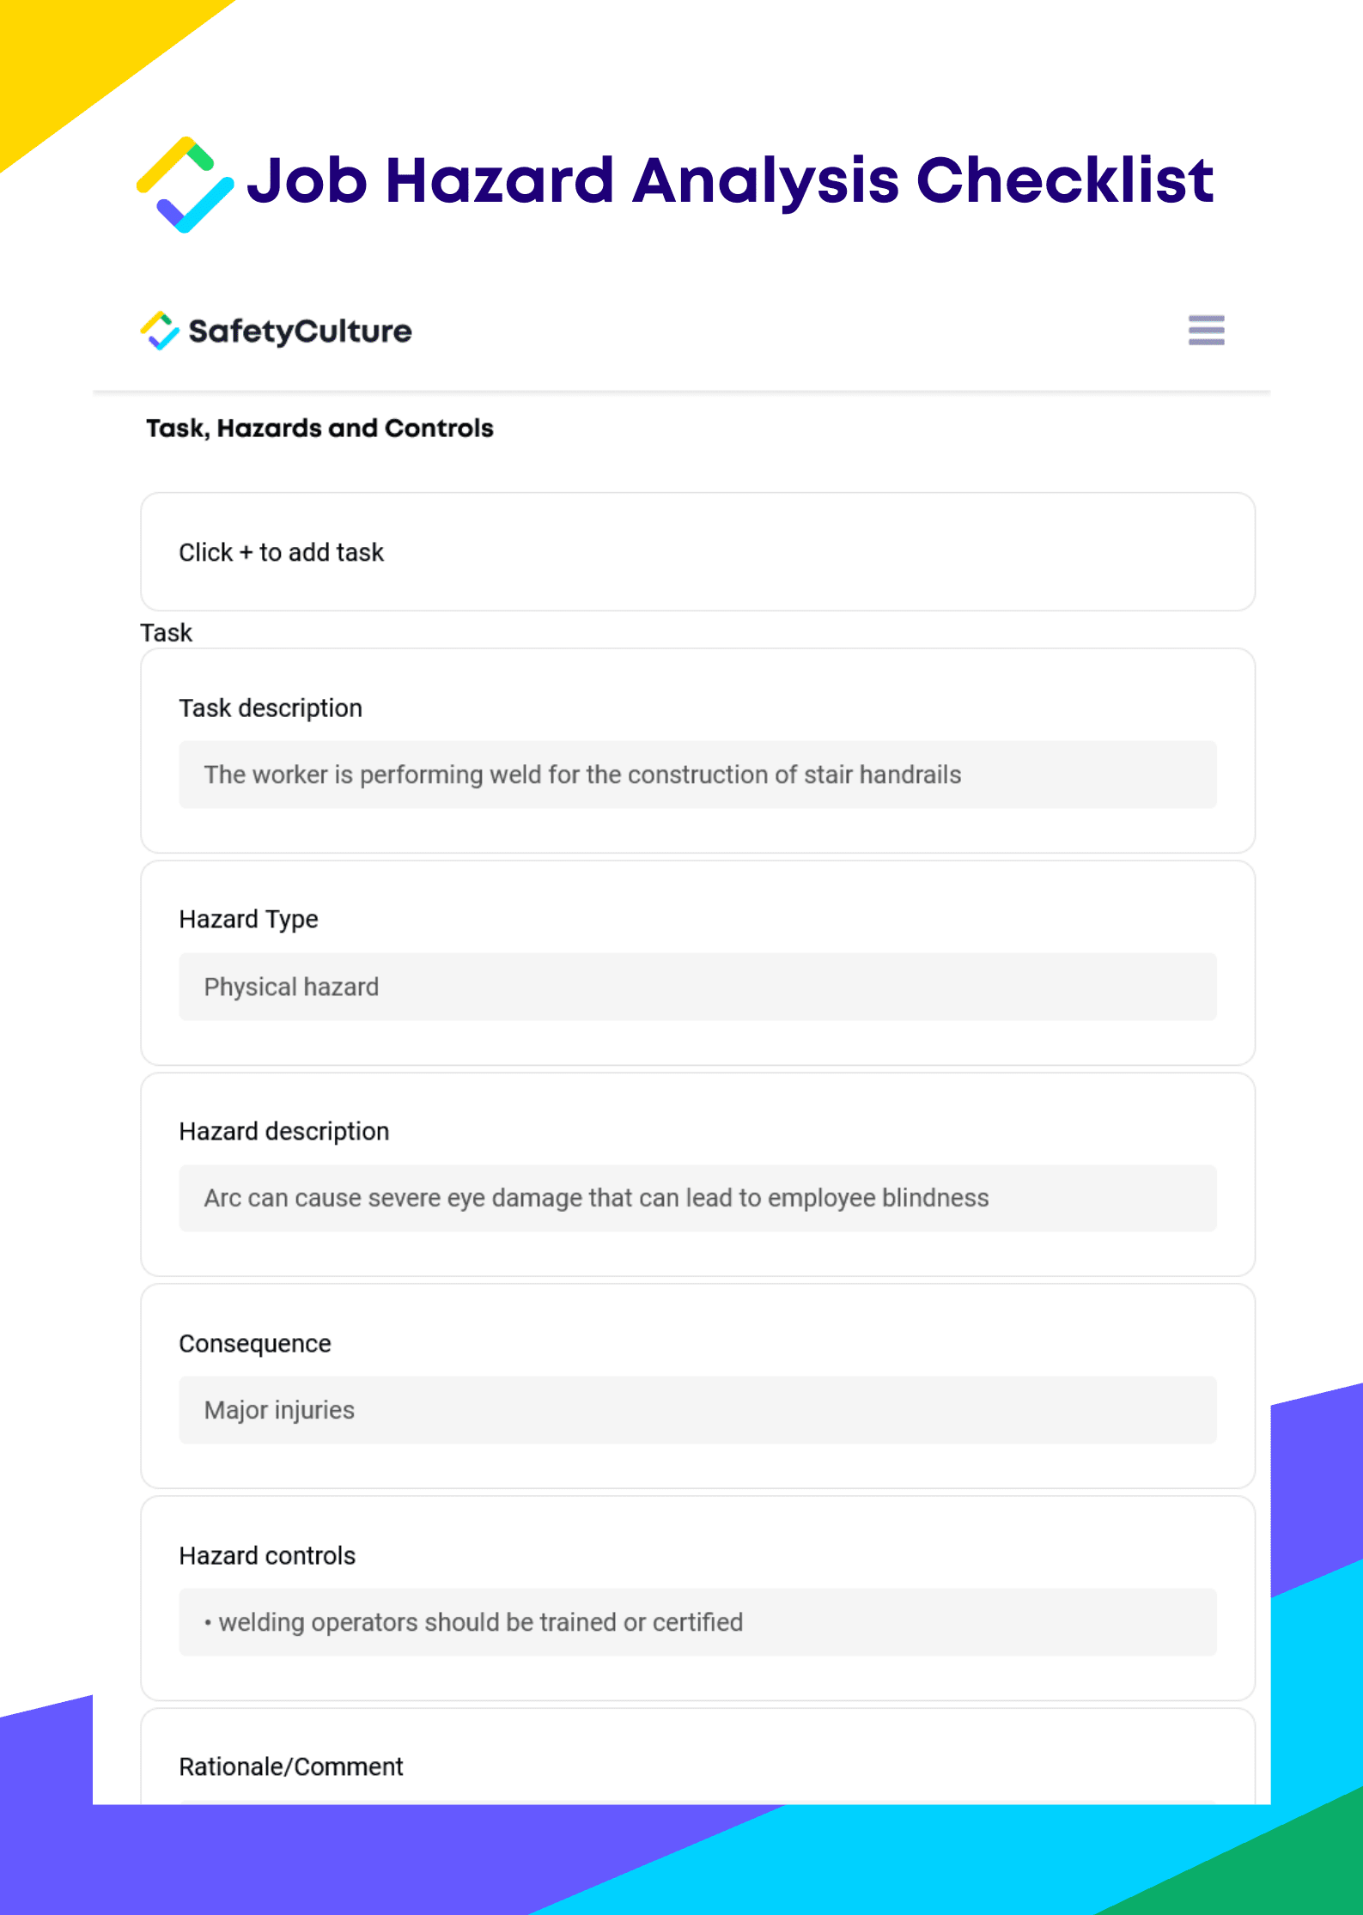Click the Hazard controls label
Image resolution: width=1363 pixels, height=1915 pixels.
[266, 1555]
